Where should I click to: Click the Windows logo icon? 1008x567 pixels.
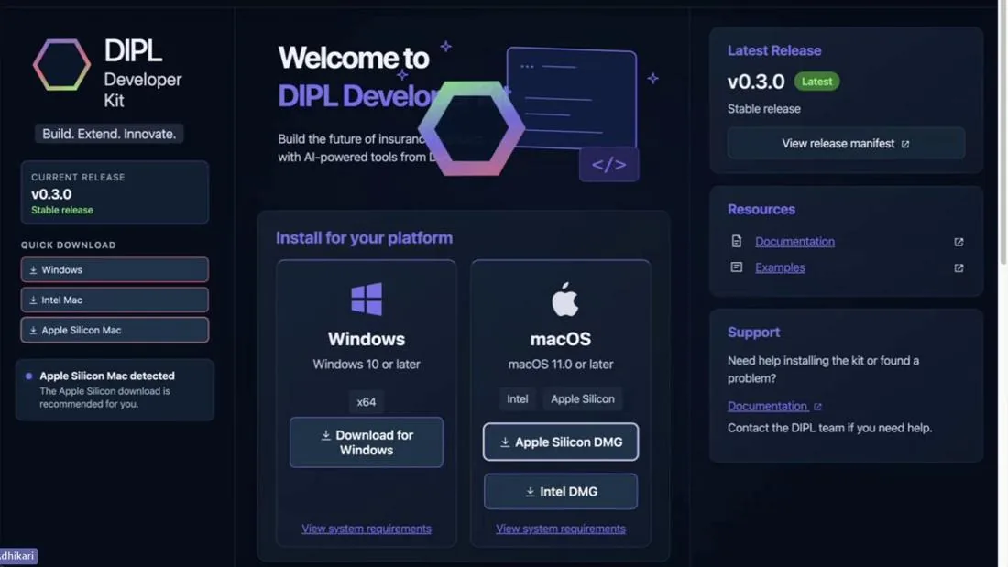tap(367, 299)
